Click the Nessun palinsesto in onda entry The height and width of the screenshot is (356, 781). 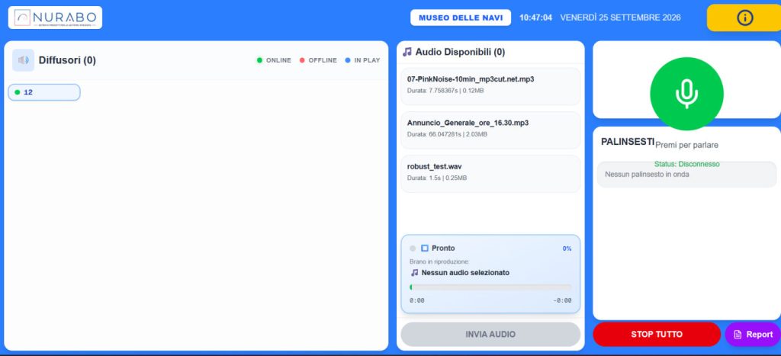[x=686, y=175]
